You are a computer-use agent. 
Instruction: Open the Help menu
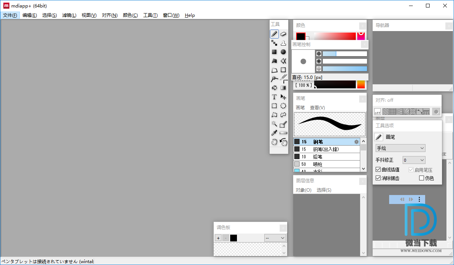click(x=190, y=15)
